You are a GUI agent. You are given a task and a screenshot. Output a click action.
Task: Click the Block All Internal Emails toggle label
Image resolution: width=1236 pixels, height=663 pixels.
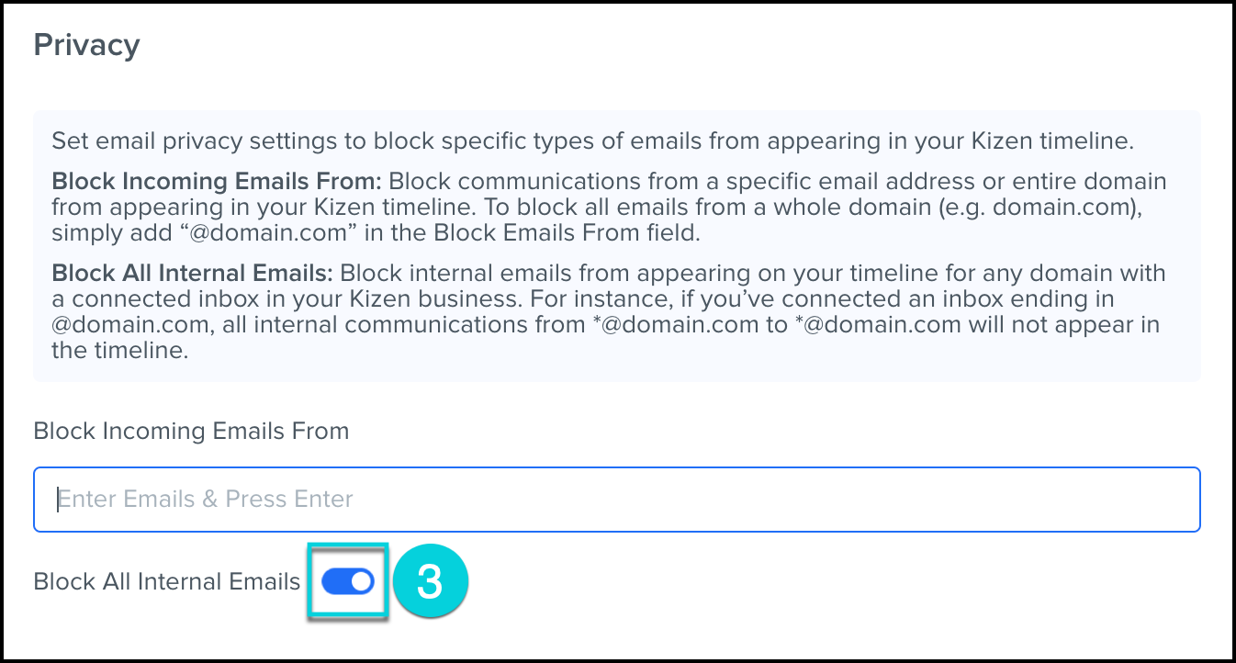pos(166,582)
